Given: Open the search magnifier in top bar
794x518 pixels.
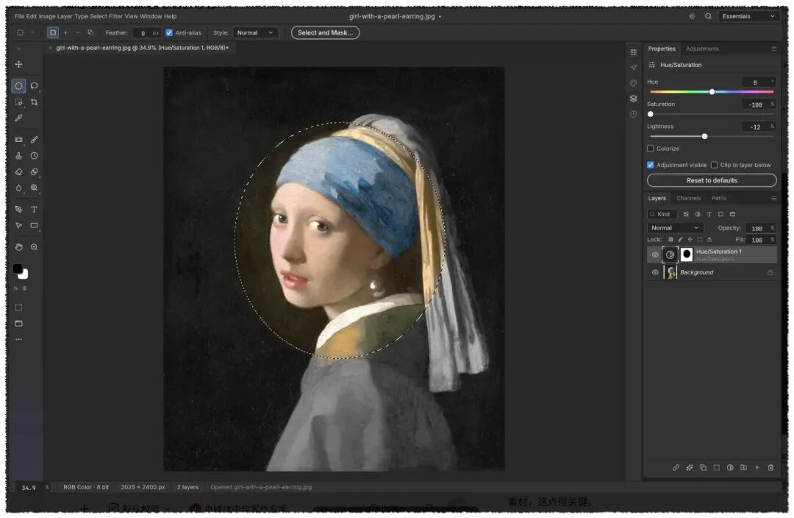Looking at the screenshot, I should [x=708, y=16].
